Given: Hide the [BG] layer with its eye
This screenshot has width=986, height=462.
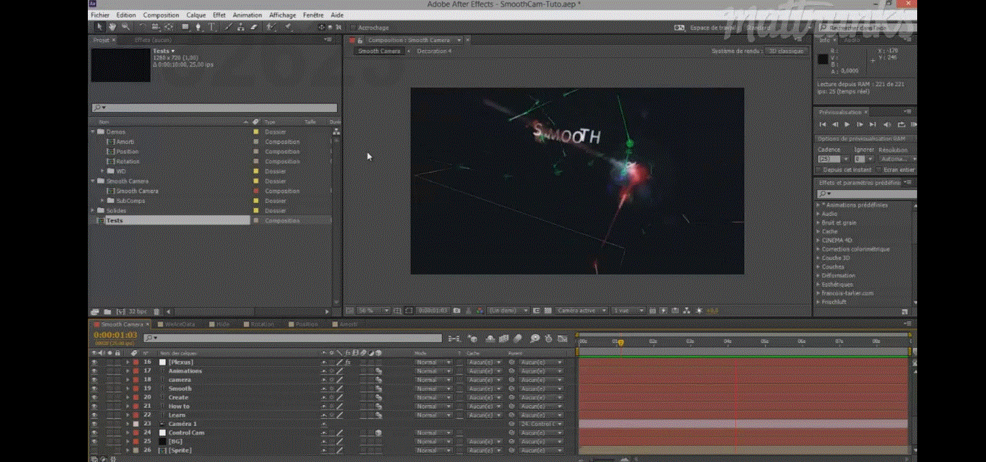Looking at the screenshot, I should 94,442.
